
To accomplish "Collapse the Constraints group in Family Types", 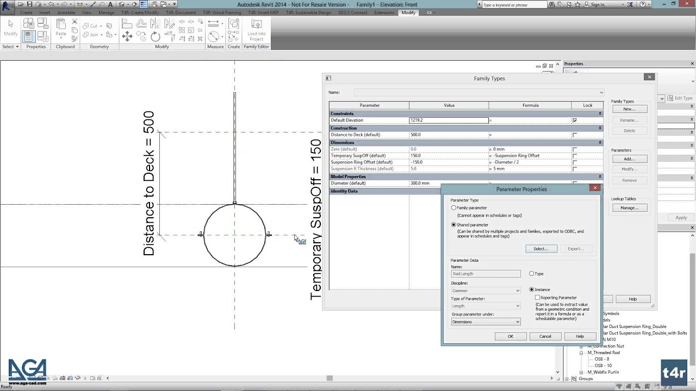I will tap(600, 113).
